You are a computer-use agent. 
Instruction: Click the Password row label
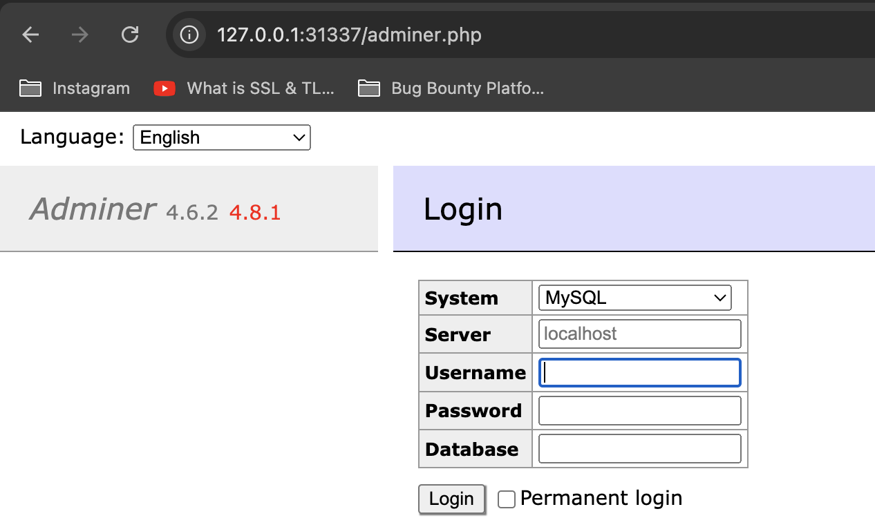coord(473,411)
